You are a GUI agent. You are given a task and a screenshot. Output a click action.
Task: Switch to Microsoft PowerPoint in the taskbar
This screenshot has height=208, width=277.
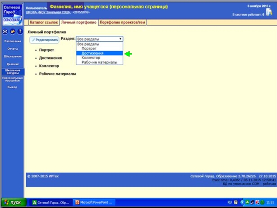(x=93, y=202)
